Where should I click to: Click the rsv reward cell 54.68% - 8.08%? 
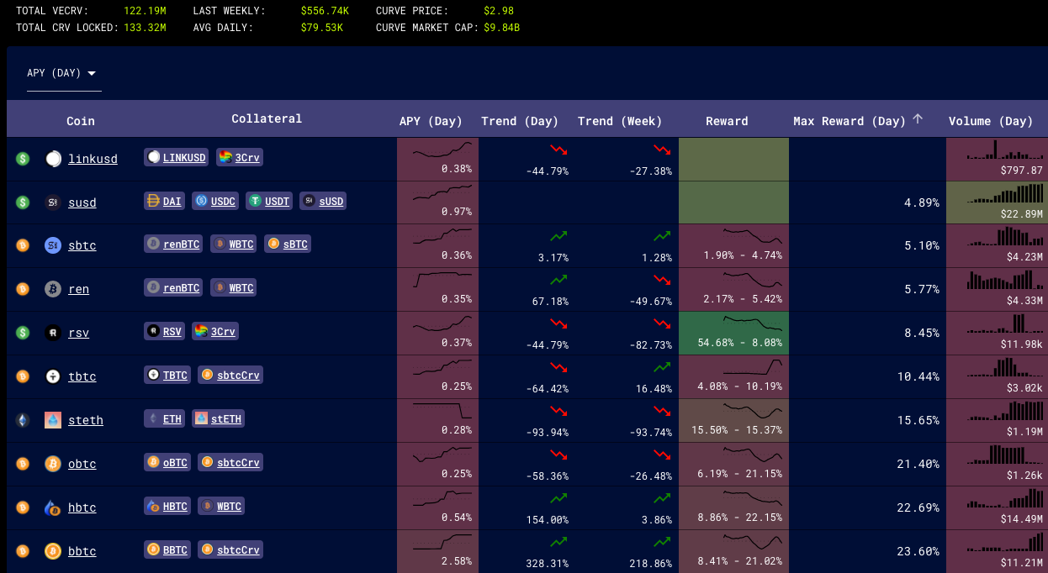click(x=733, y=333)
